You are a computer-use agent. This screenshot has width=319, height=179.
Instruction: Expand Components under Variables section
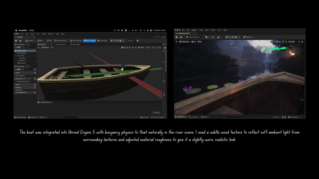[x=15, y=90]
